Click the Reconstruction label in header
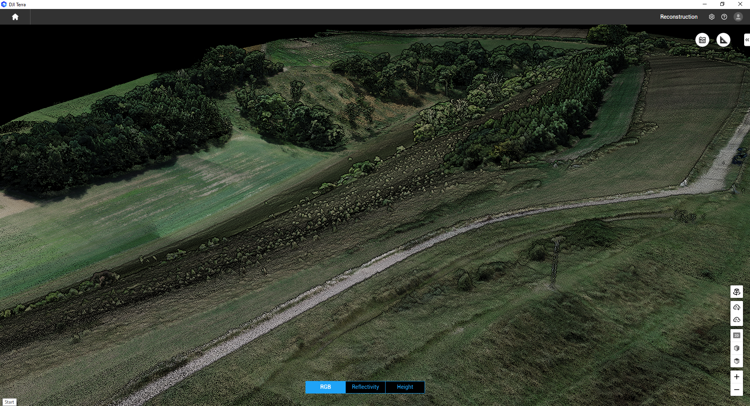Screen dimensions: 750x406 point(679,17)
